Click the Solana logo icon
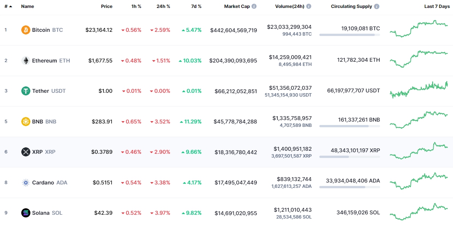This screenshot has height=228, width=453. pos(26,213)
